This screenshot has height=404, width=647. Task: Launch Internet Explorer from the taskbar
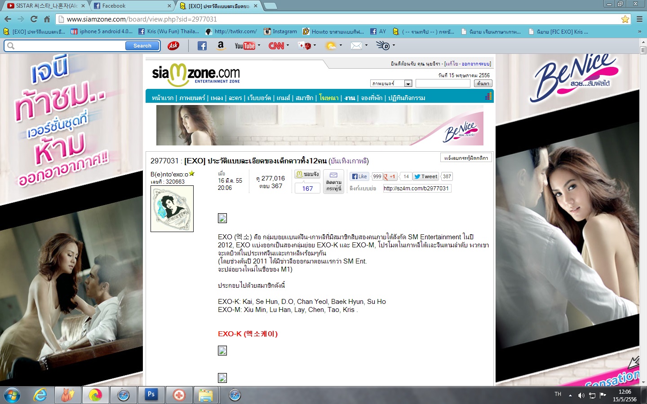[x=40, y=395]
